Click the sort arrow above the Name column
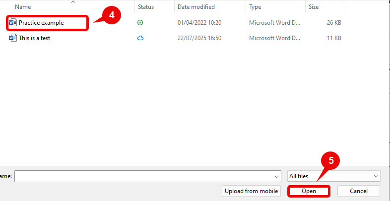 pos(73,2)
